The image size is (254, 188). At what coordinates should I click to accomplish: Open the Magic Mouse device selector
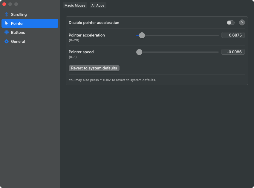point(75,5)
